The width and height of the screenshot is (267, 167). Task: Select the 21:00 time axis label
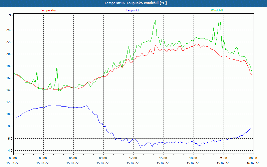coord(223,158)
